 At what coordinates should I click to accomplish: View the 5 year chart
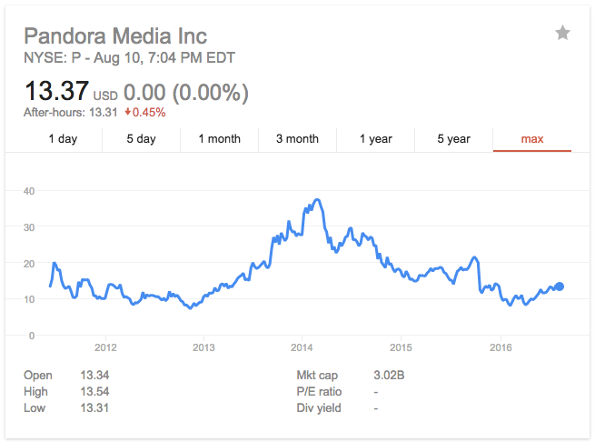click(x=454, y=139)
